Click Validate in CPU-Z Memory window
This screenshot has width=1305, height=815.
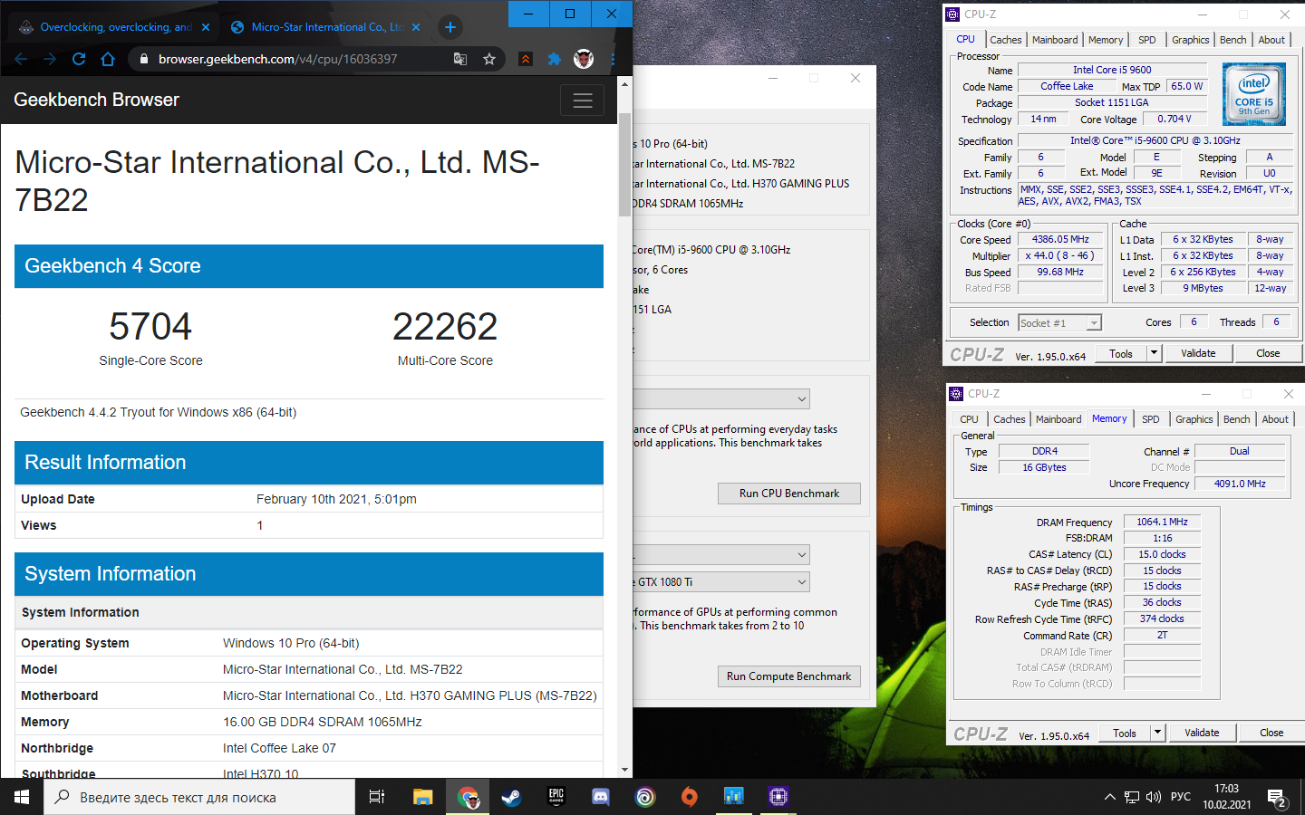1202,733
